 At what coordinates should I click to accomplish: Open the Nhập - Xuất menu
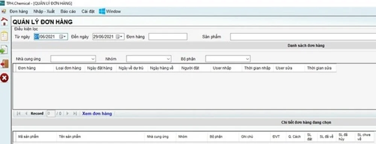click(x=44, y=11)
